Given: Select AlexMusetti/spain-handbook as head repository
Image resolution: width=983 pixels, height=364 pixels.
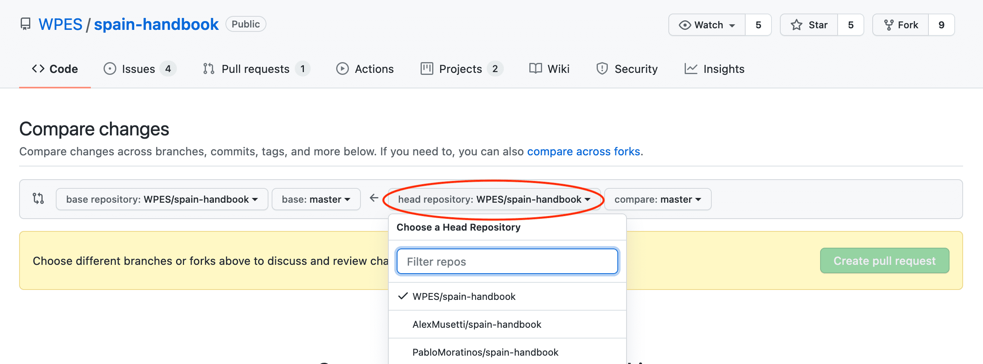Looking at the screenshot, I should (507, 324).
